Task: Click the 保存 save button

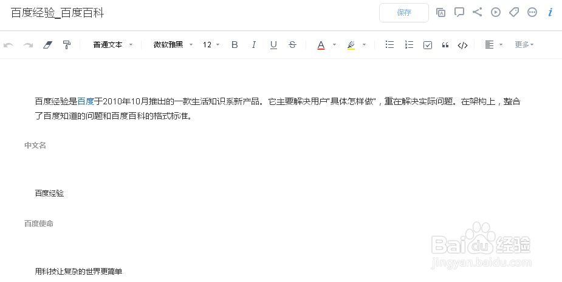Action: 404,13
